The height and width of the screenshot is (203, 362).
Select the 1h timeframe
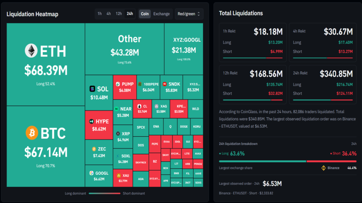pyautogui.click(x=99, y=14)
